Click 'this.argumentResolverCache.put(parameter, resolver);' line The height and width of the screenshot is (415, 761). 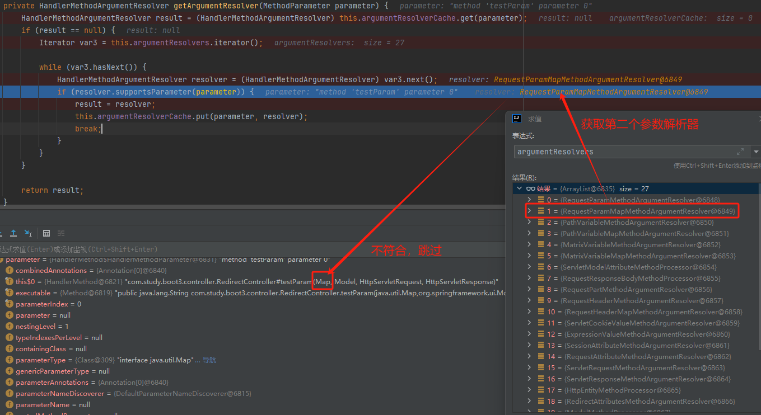pyautogui.click(x=192, y=116)
